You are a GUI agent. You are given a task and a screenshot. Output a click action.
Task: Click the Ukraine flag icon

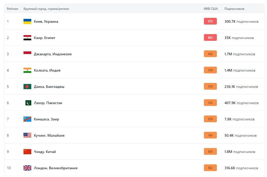click(27, 21)
